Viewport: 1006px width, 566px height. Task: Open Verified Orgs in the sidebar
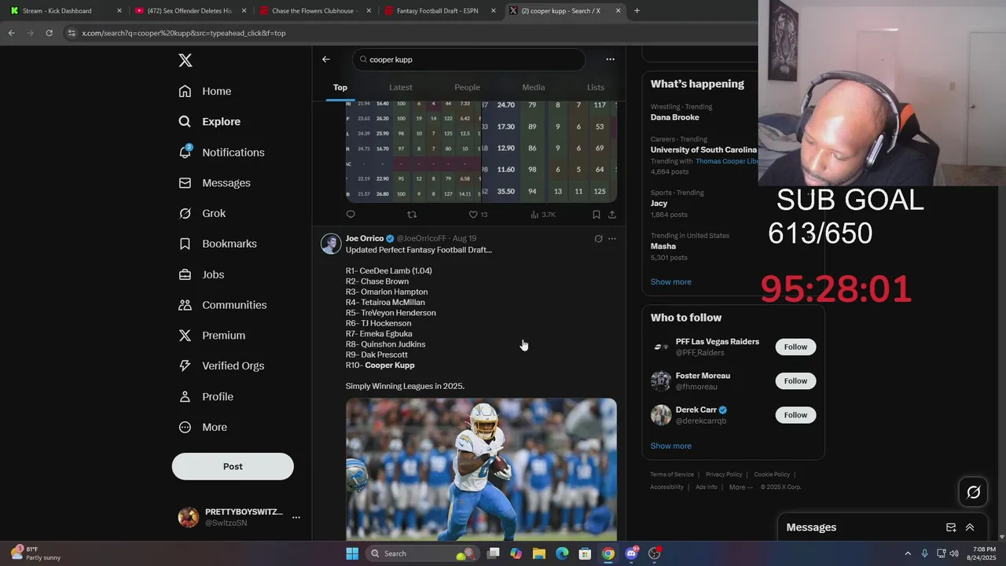(221, 366)
